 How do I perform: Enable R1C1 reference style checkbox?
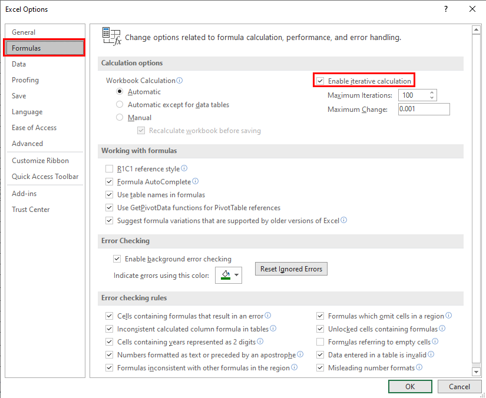click(110, 169)
